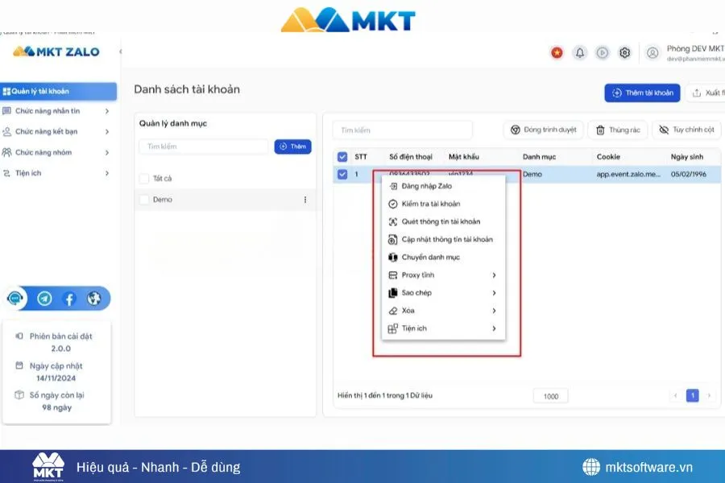Open the three-dot menu beside Demo category
Viewport: 725px width, 483px height.
coord(304,200)
